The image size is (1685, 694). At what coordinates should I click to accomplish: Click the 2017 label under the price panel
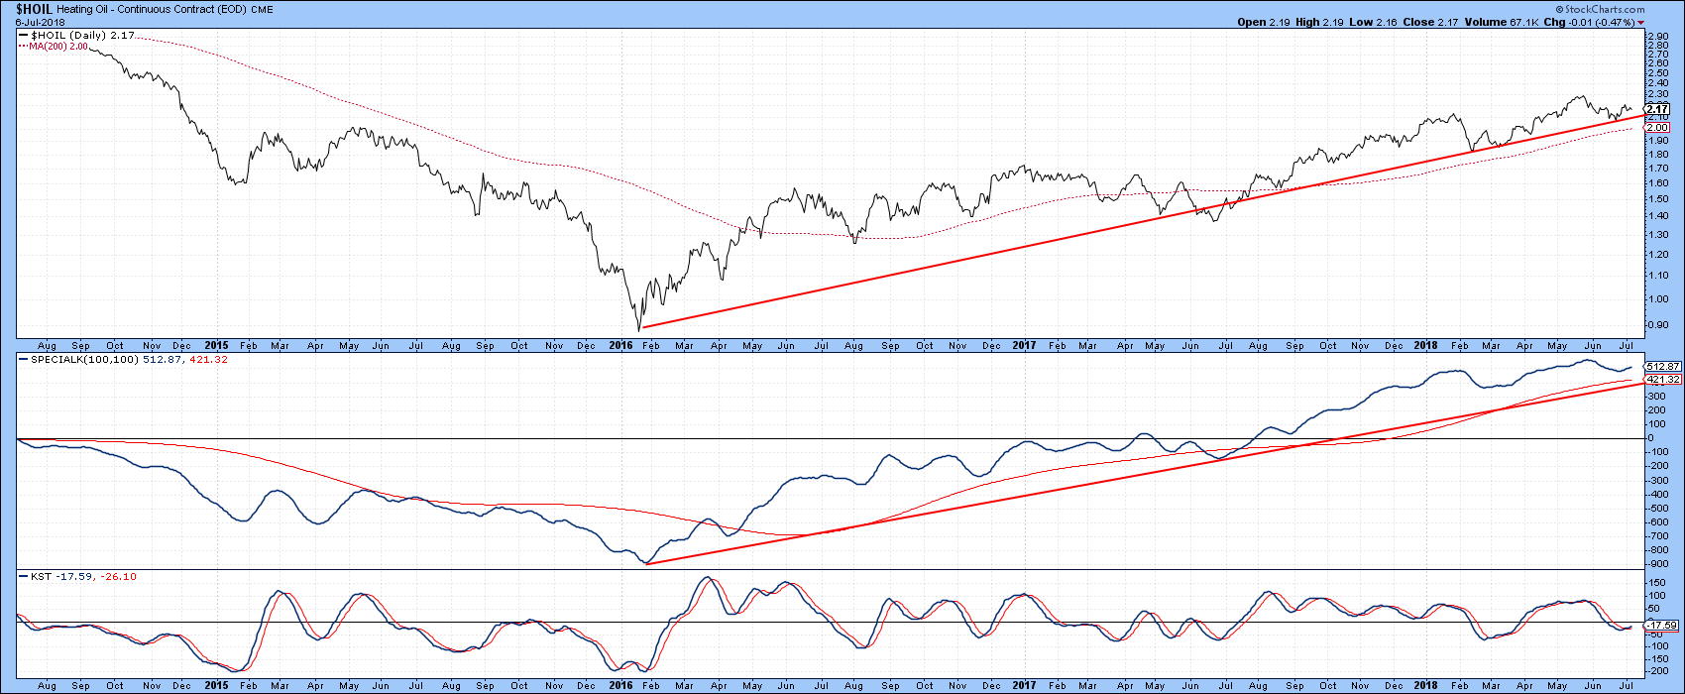click(1025, 345)
